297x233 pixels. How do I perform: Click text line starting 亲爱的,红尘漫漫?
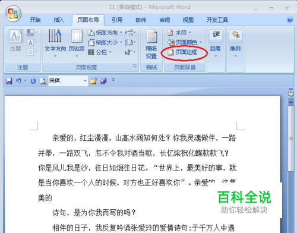[x=144, y=138]
